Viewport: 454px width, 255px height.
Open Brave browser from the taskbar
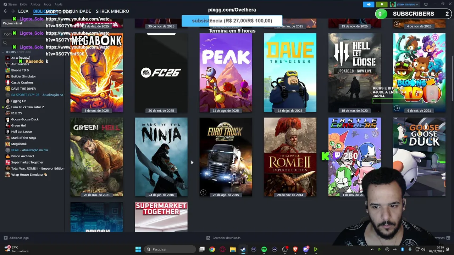[x=295, y=249]
